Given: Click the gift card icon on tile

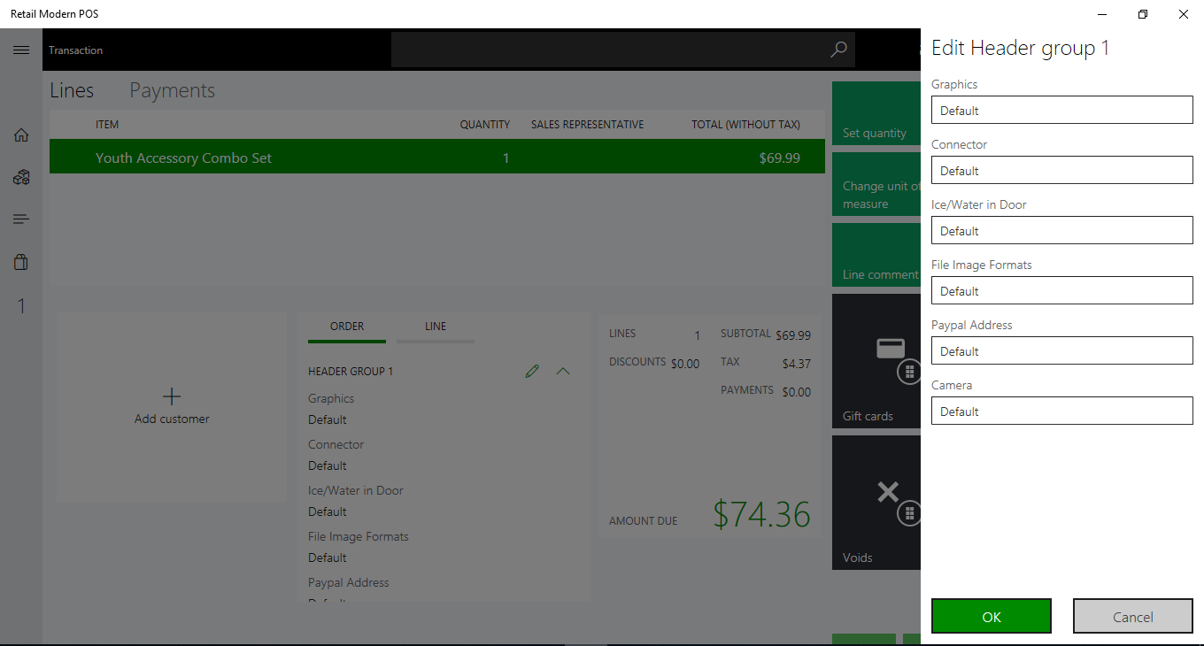Looking at the screenshot, I should [891, 348].
